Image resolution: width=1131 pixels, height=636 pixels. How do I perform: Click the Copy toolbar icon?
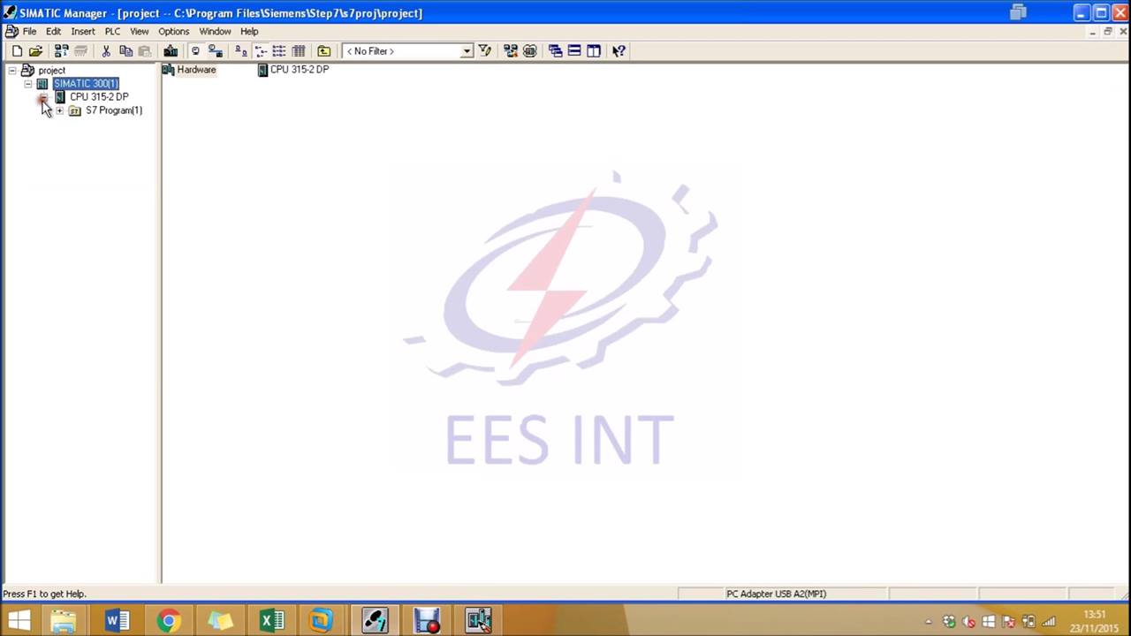tap(125, 51)
